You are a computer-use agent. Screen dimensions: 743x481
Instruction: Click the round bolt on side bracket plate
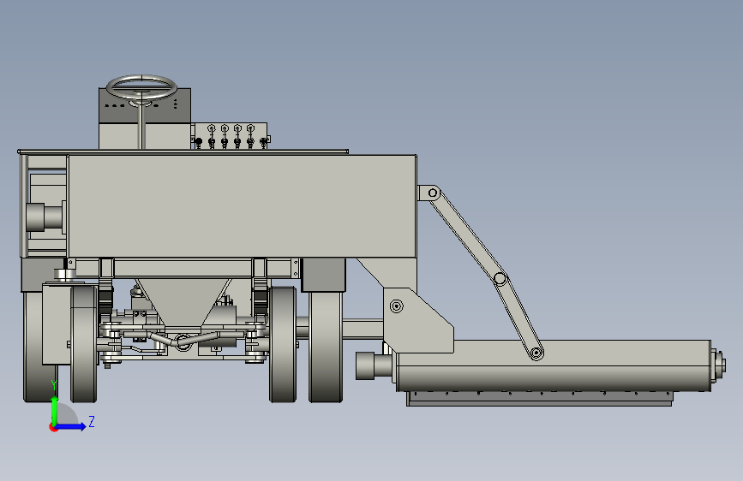(x=397, y=306)
